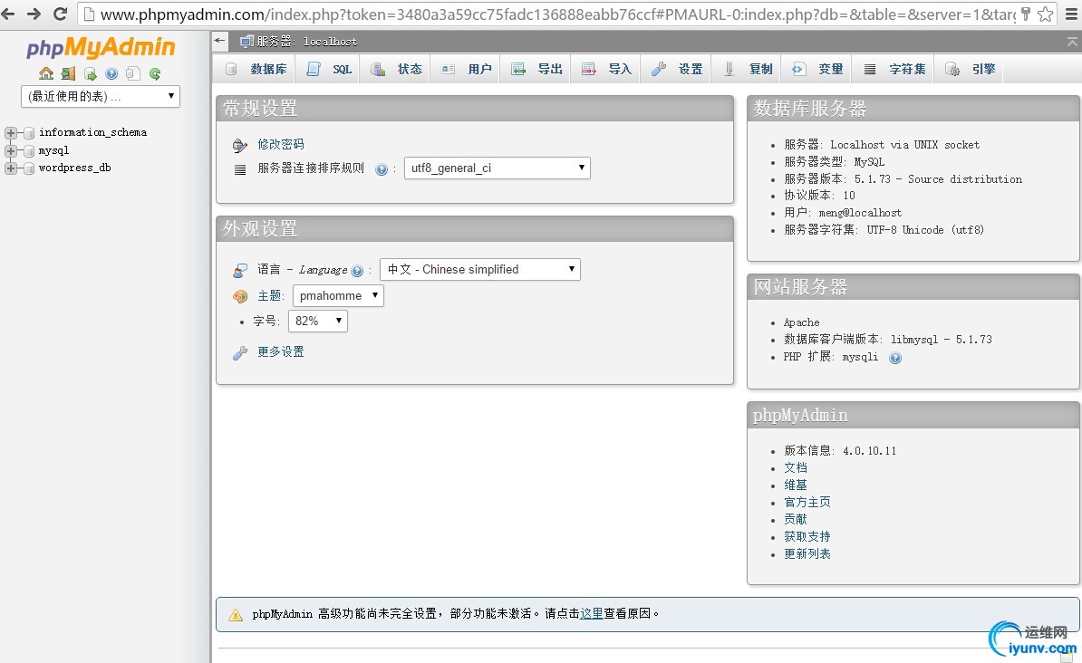Open the 贡献 link
Screen dimensions: 1082x663
tap(796, 520)
